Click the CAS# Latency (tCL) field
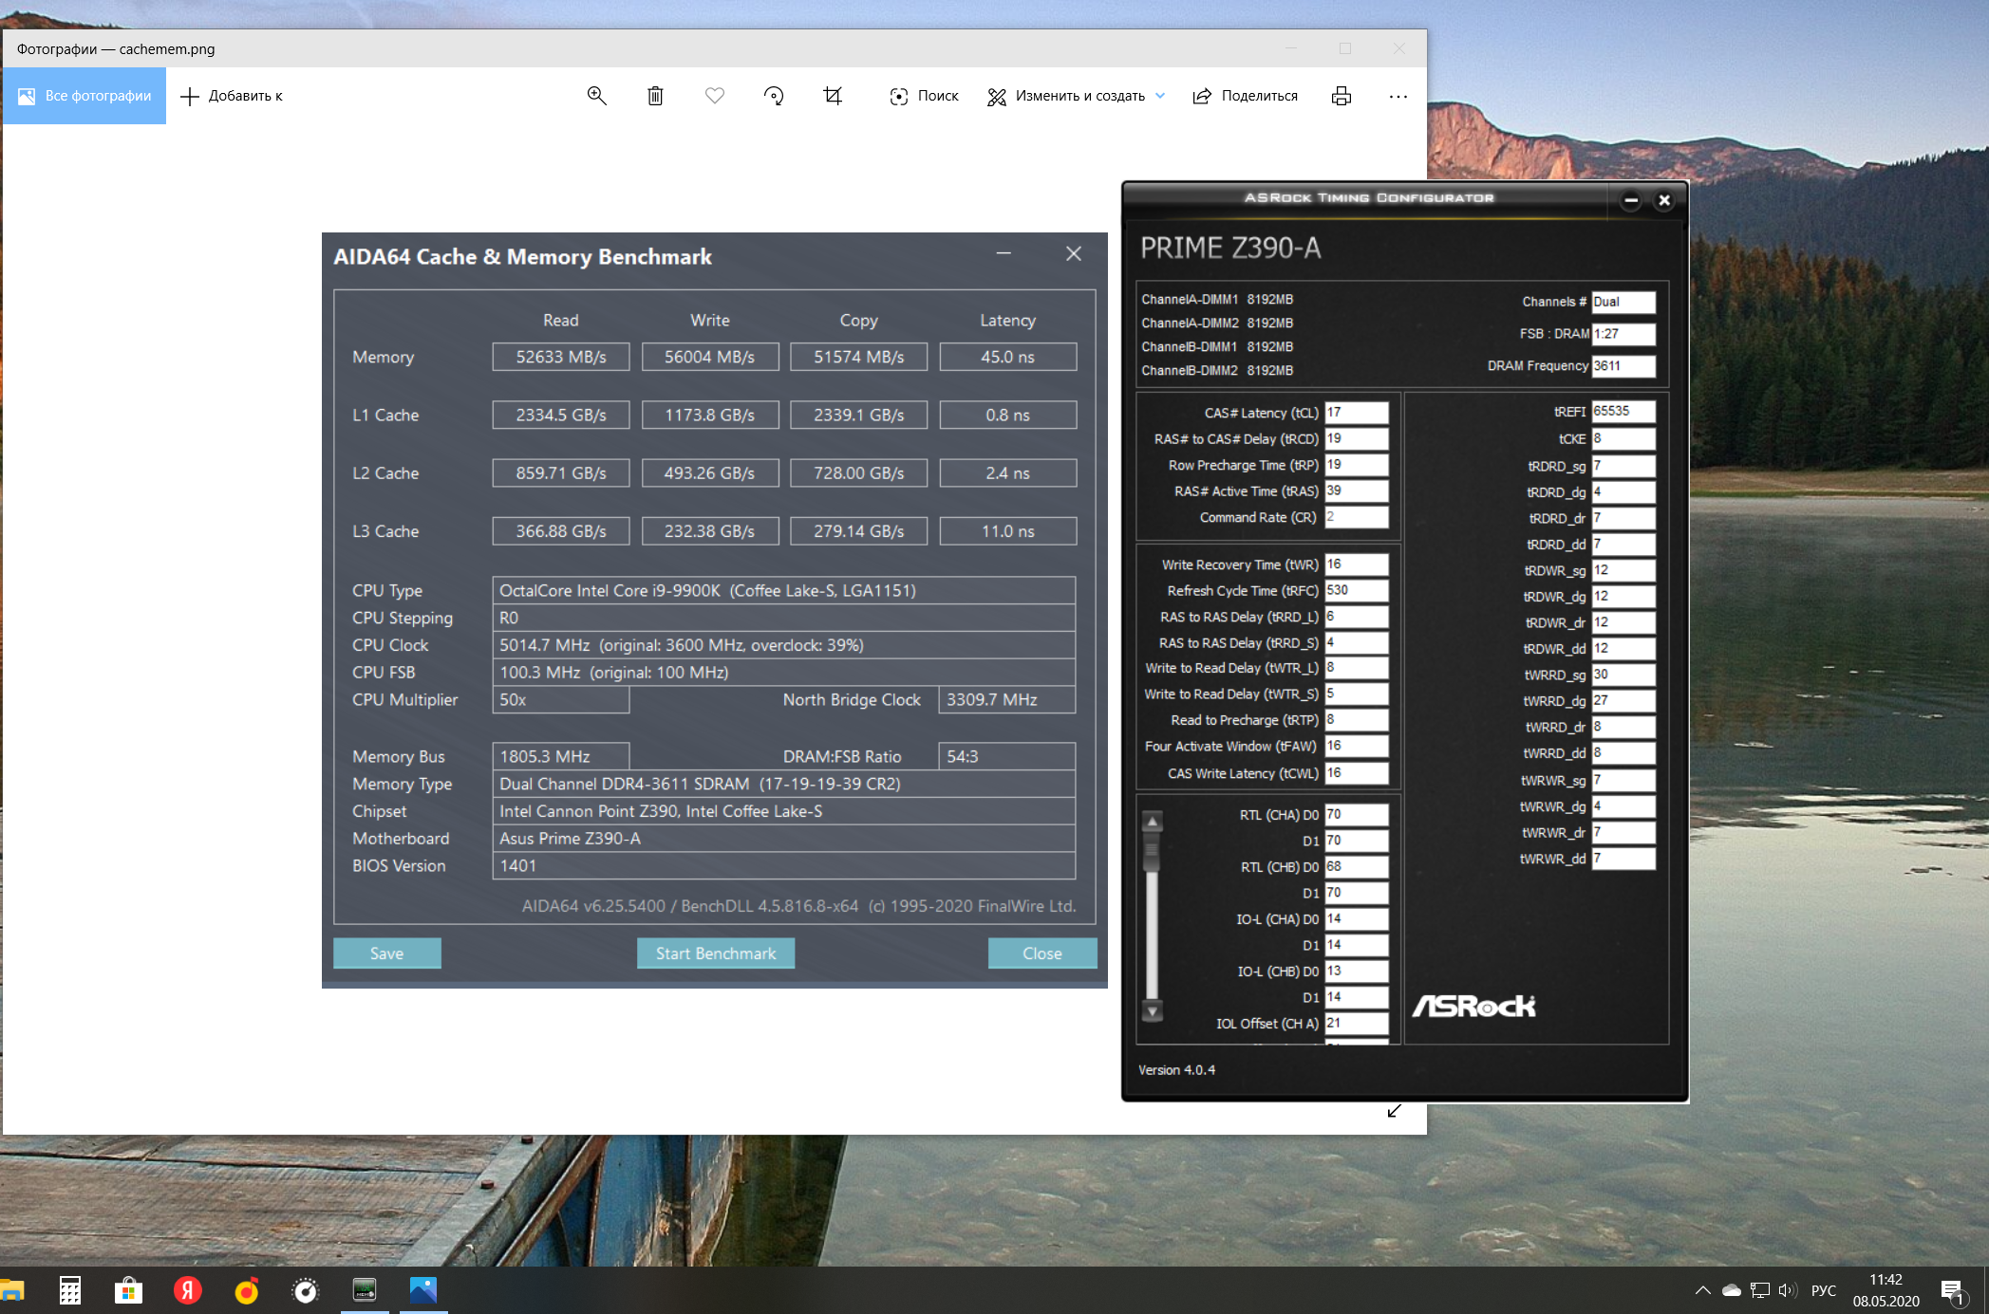 (1356, 413)
